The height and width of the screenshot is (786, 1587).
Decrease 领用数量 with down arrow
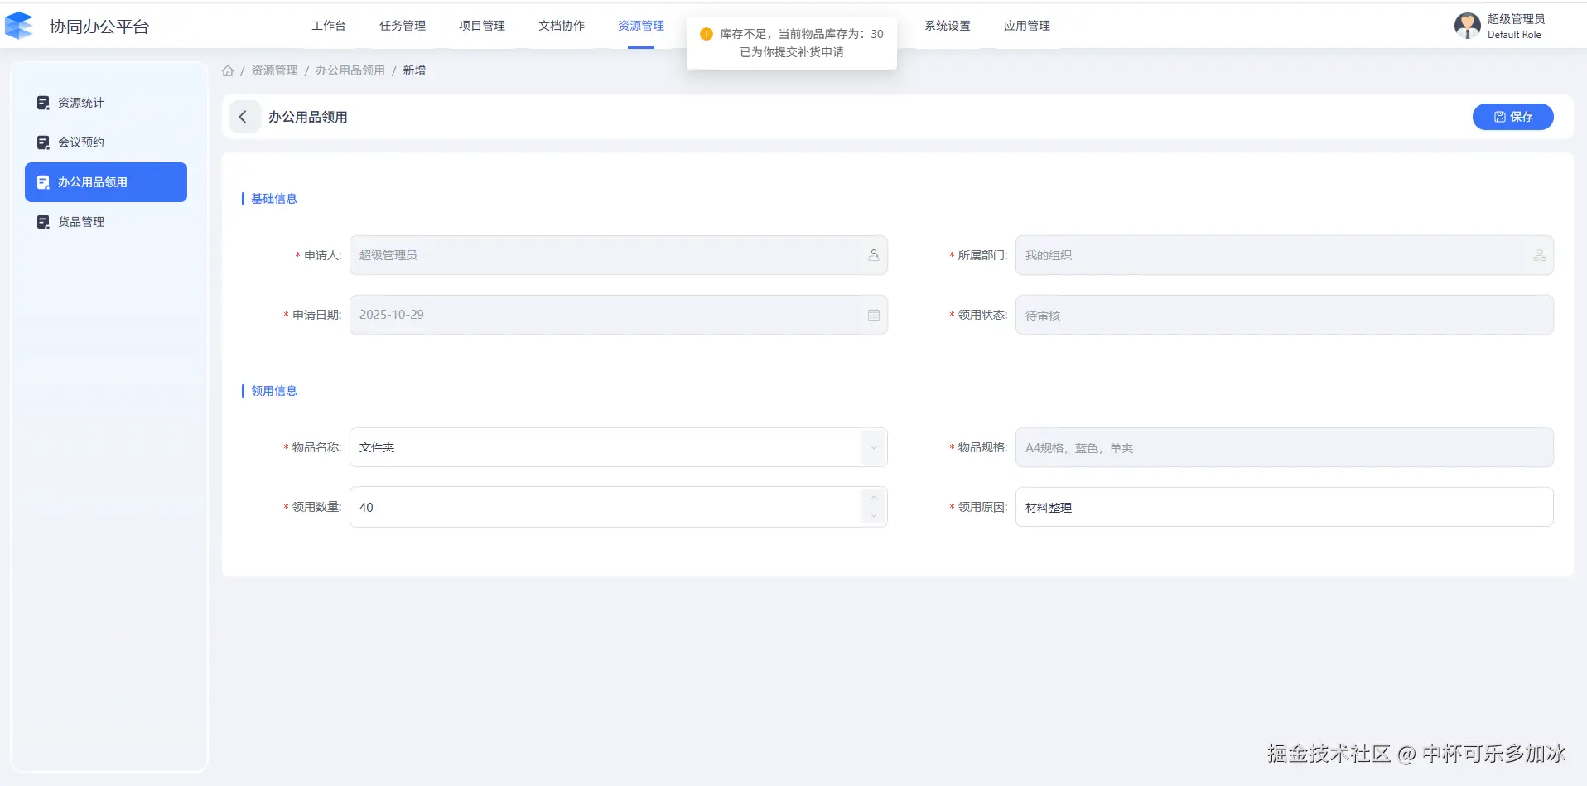coord(873,516)
